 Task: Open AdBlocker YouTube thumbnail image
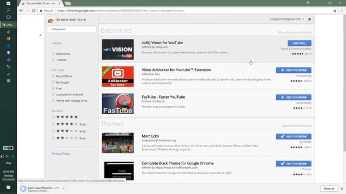[118, 77]
